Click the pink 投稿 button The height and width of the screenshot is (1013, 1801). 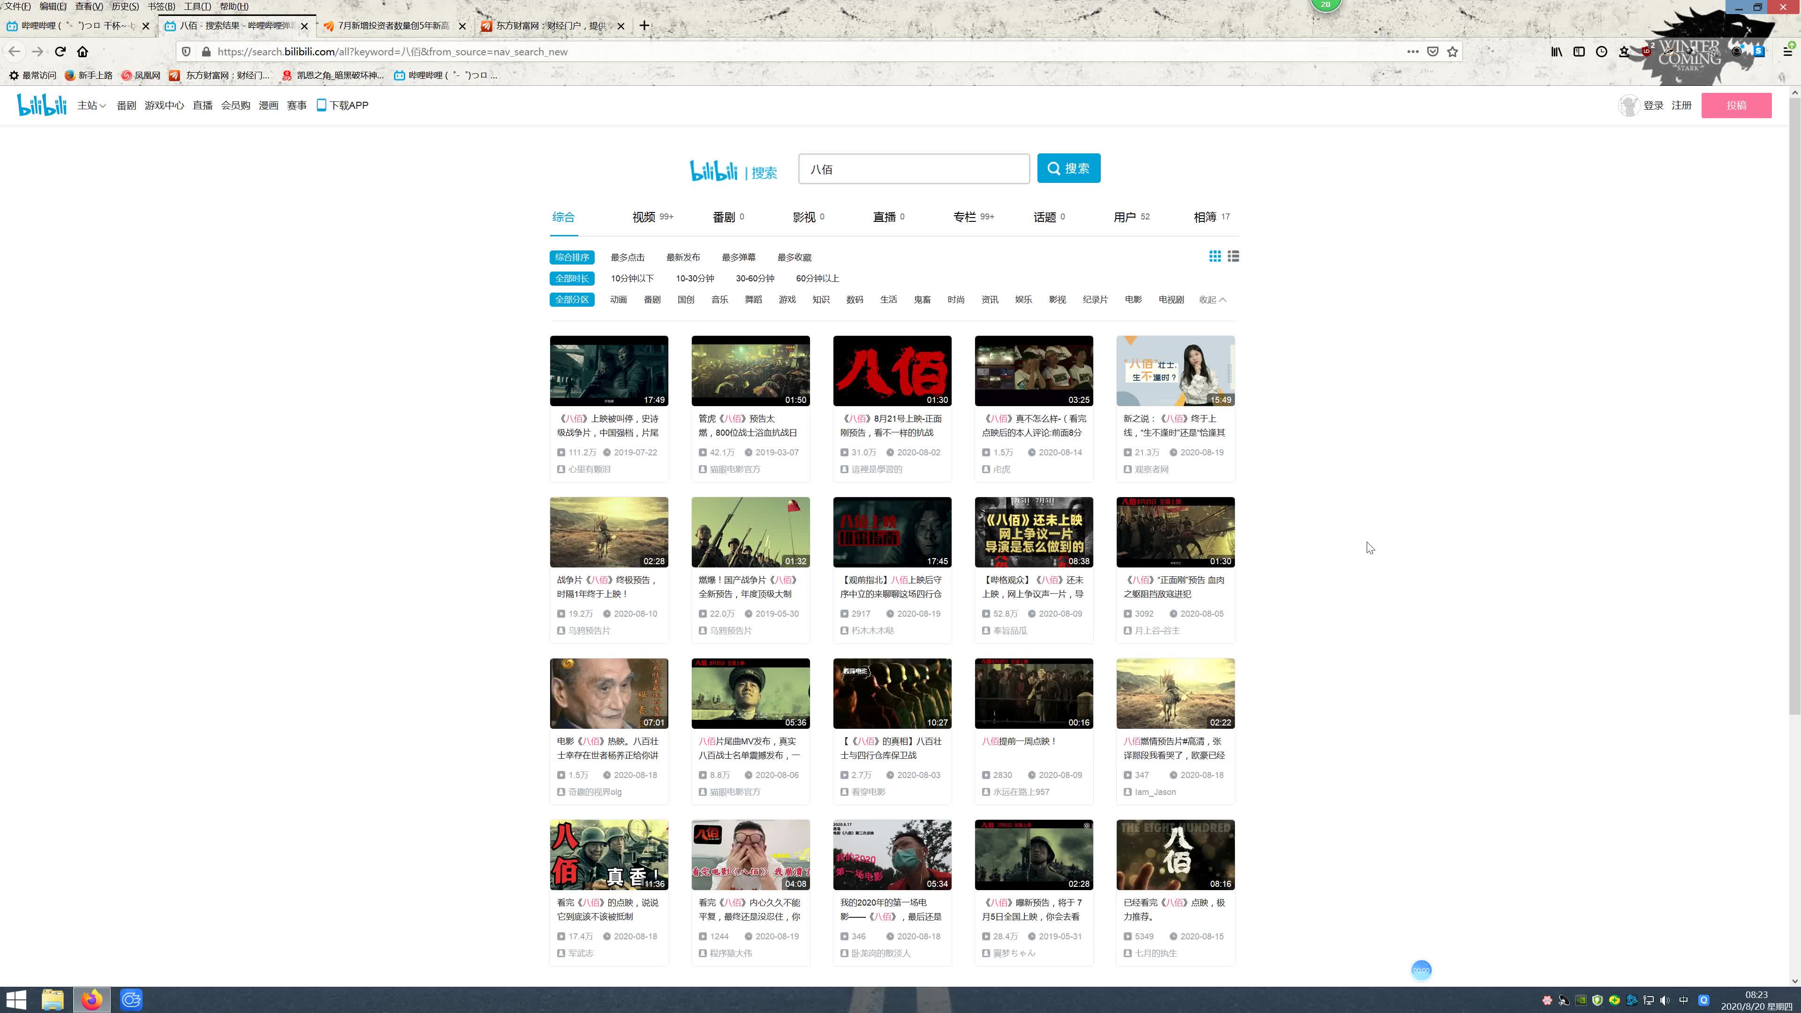pyautogui.click(x=1736, y=106)
